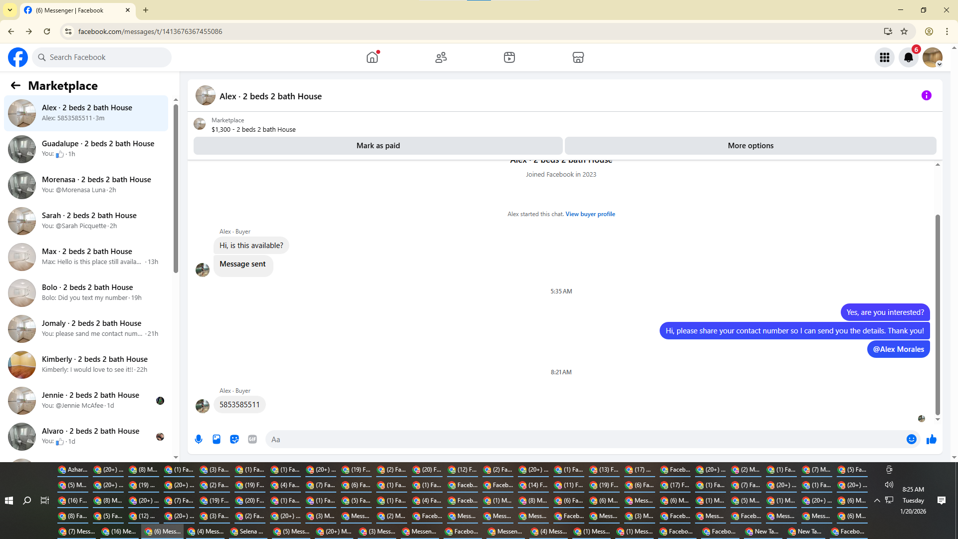Viewport: 958px width, 539px height.
Task: Open the Friends icon in top navigation
Action: click(x=441, y=57)
